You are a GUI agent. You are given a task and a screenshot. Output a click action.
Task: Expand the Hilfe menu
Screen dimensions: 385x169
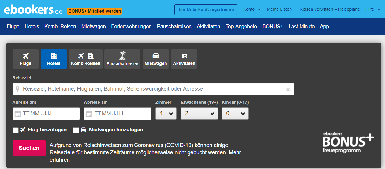point(374,9)
